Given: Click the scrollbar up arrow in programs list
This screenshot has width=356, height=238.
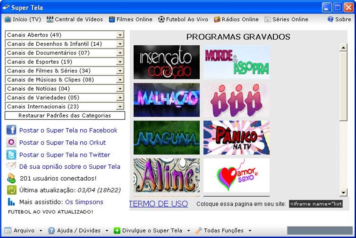Looking at the screenshot, I should click(343, 48).
